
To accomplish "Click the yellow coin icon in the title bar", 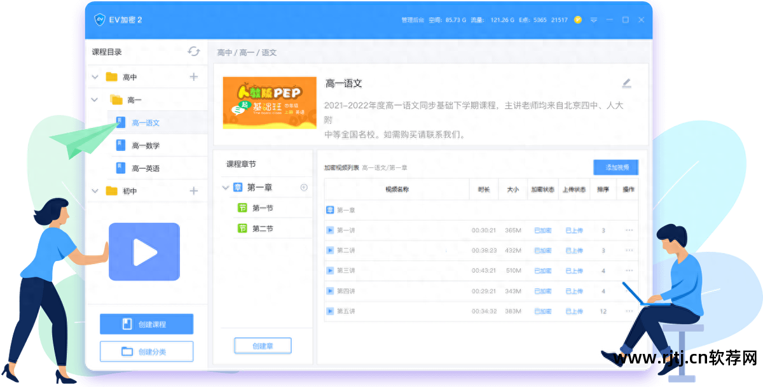I will pos(577,20).
